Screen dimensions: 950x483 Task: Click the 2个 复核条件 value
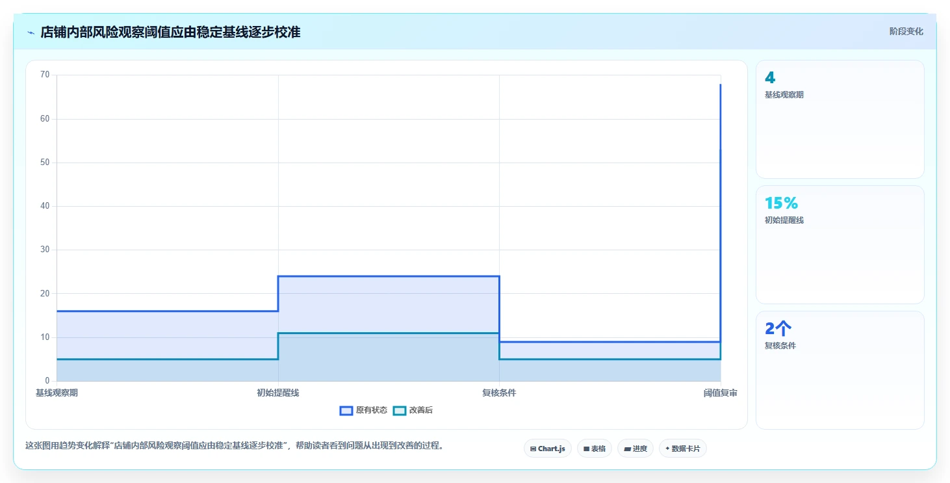tap(778, 329)
